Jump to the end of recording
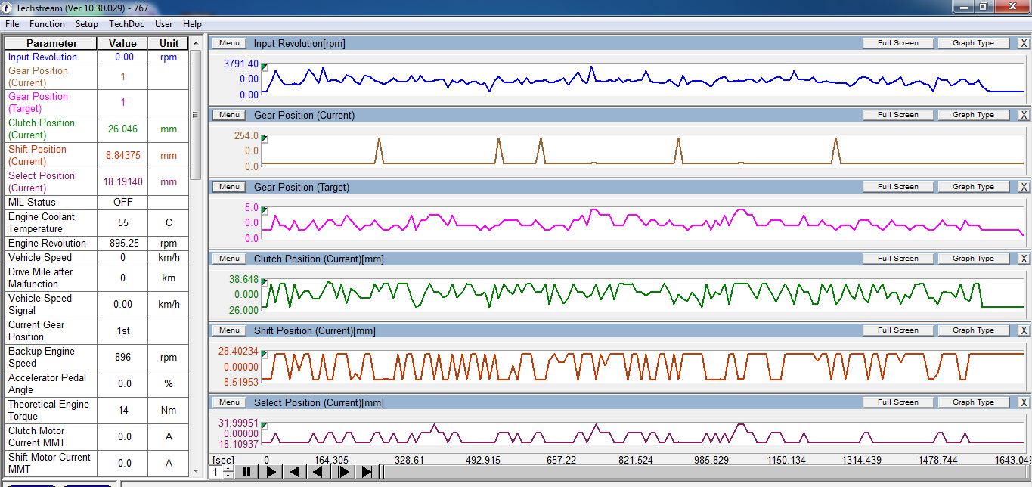 367,472
